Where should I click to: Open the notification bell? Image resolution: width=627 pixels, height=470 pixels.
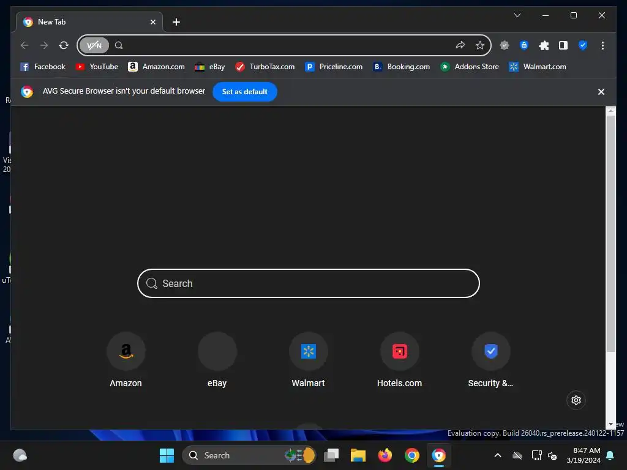point(610,455)
